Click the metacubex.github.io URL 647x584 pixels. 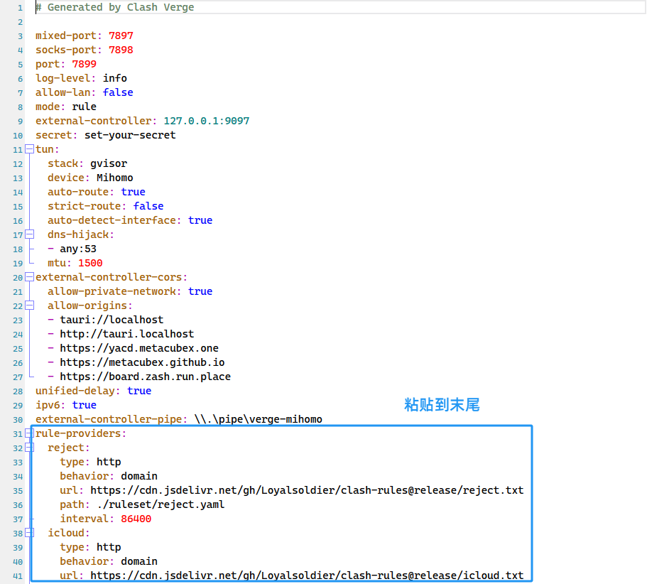[x=142, y=362]
